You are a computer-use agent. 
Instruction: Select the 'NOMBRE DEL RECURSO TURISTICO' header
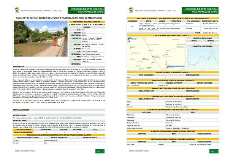(87, 22)
